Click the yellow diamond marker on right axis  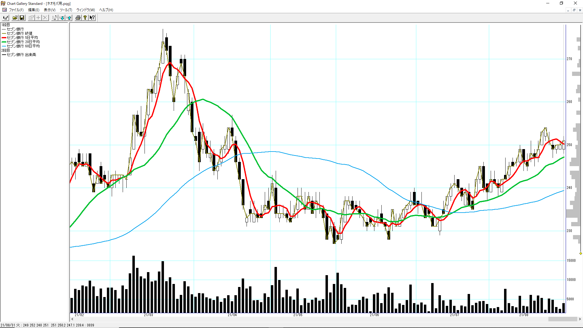pyautogui.click(x=581, y=253)
